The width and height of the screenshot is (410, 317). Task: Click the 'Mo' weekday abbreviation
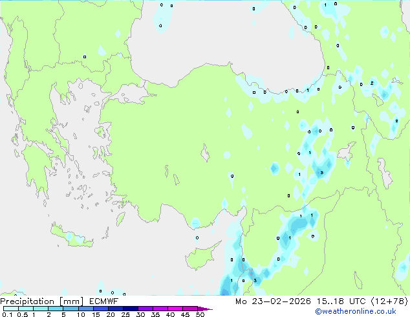tap(241, 301)
